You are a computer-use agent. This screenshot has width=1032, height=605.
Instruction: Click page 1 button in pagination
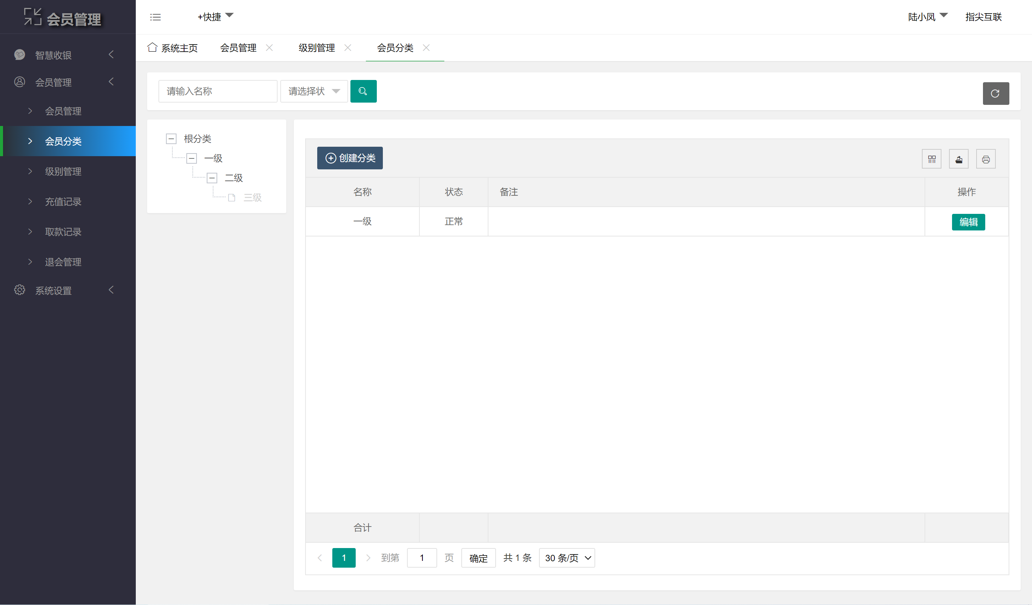344,557
